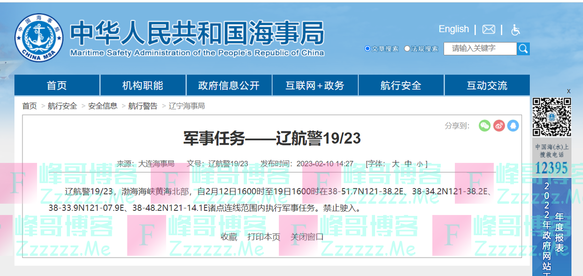This screenshot has width=583, height=276.
Task: Set font size to 中
Action: click(408, 163)
